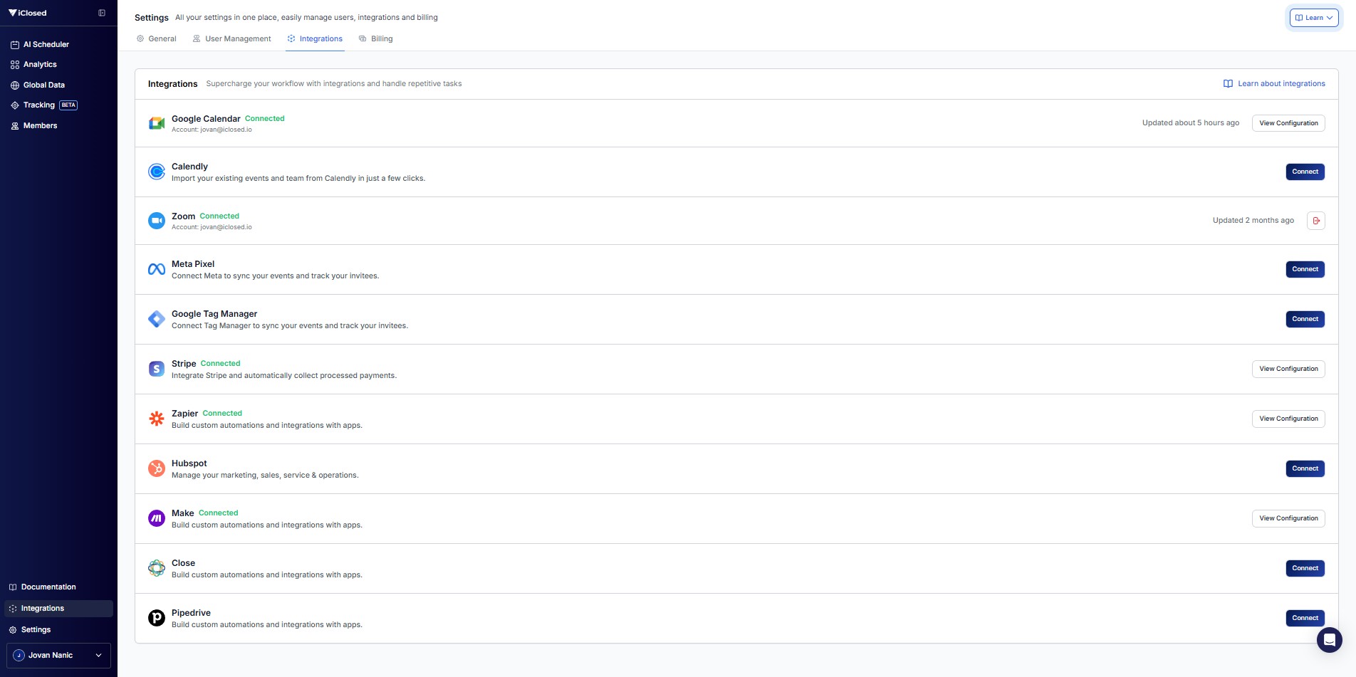Viewport: 1356px width, 677px height.
Task: Click the Zapier 'Connected' status label
Action: [x=222, y=414]
